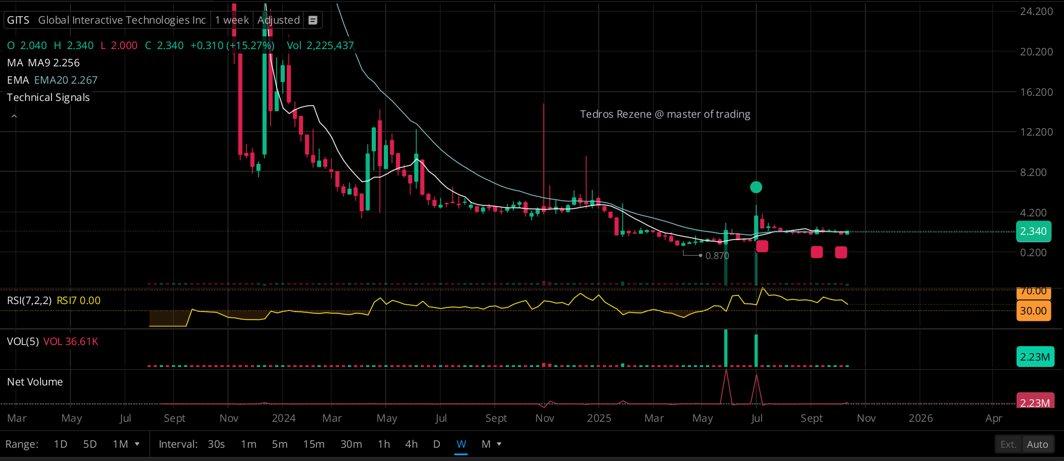Open the RSI(7,2,2) indicator label
The height and width of the screenshot is (461, 1064).
(x=29, y=300)
